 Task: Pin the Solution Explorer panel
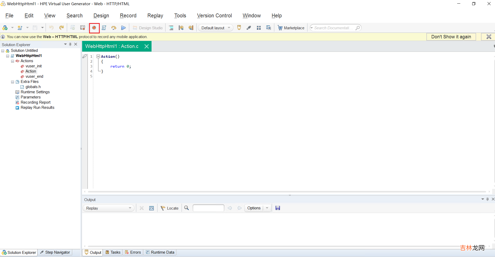click(x=70, y=44)
